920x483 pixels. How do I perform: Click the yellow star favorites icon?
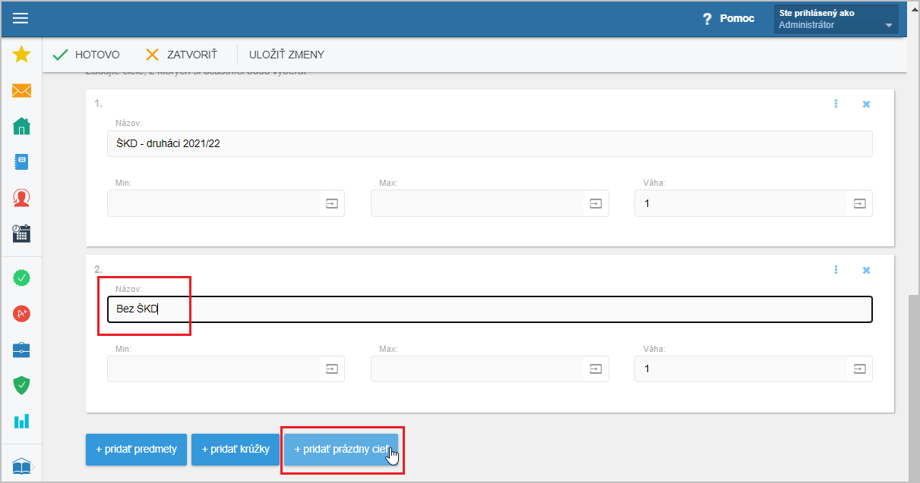[21, 54]
